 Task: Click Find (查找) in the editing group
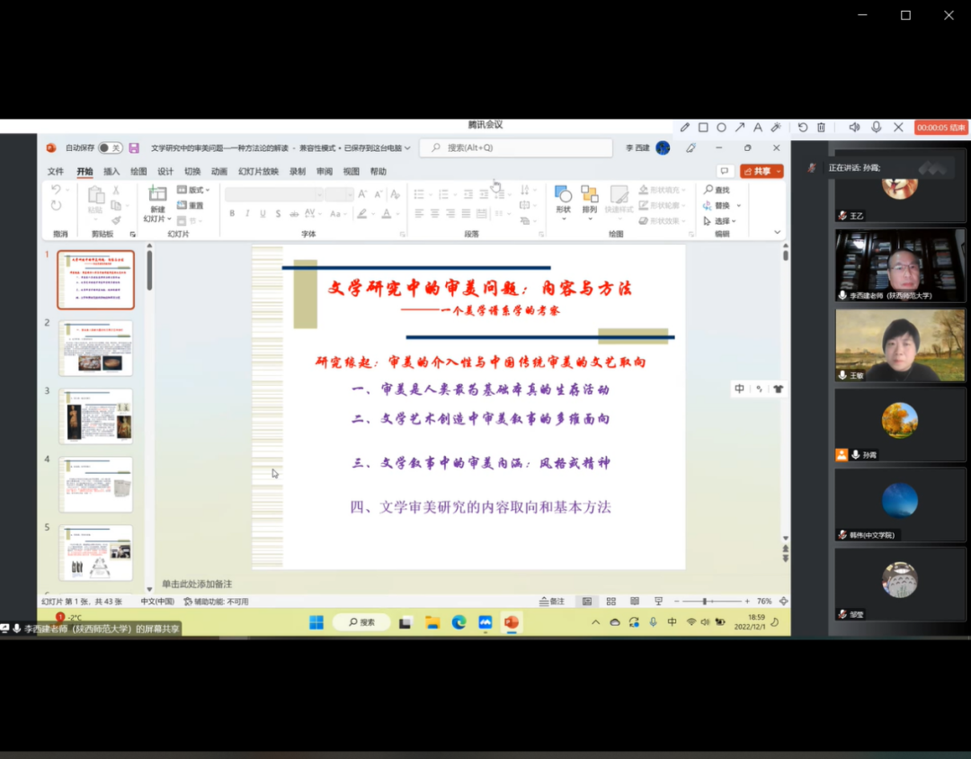click(x=717, y=190)
